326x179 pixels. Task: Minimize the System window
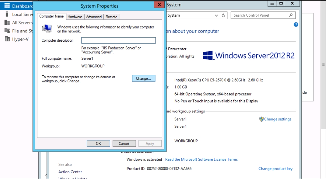coord(272,3)
